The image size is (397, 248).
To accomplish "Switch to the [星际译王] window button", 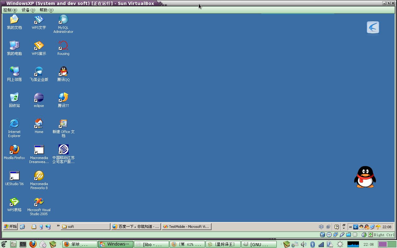I will click(x=223, y=244).
